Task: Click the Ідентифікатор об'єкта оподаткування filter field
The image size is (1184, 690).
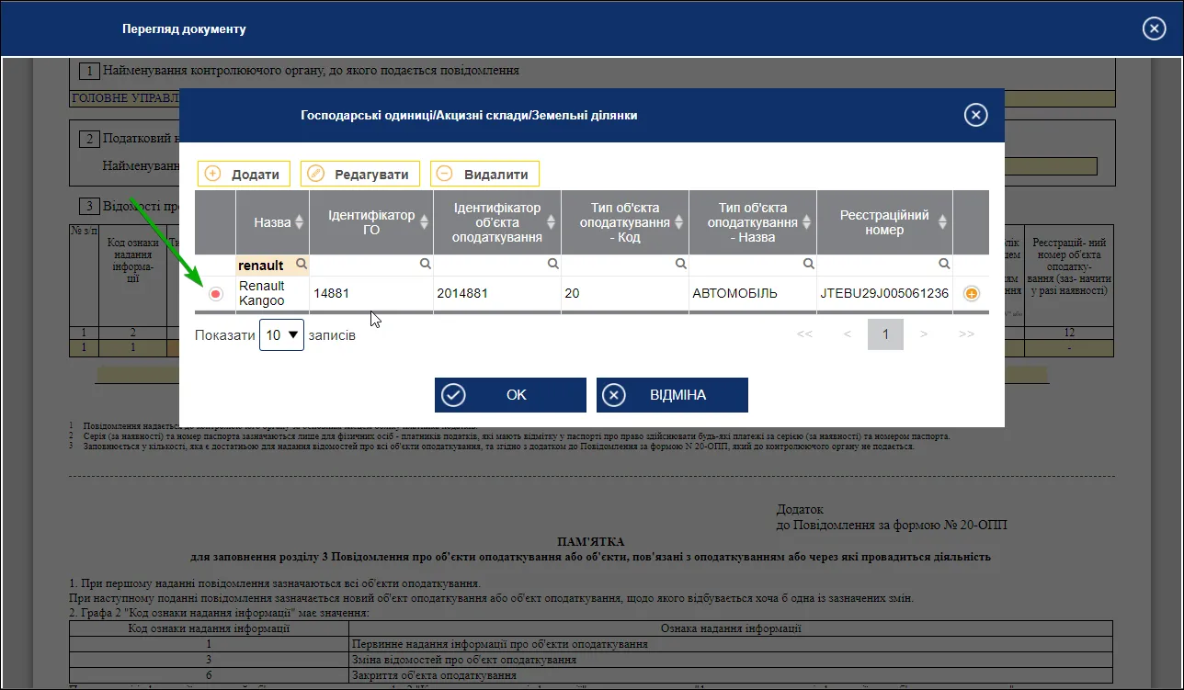Action: (x=497, y=265)
